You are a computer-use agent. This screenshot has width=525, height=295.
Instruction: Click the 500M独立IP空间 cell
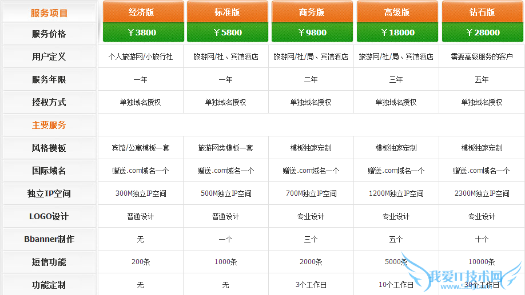point(226,193)
